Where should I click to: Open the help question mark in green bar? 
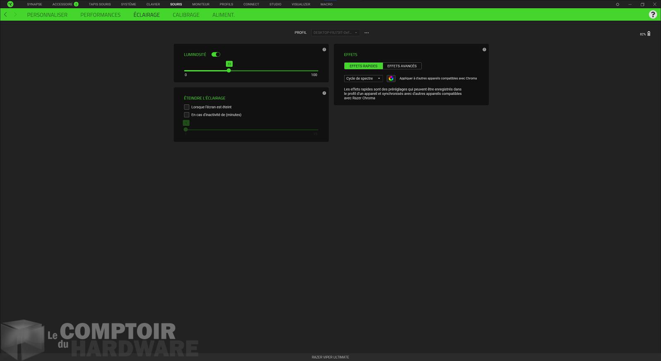653,14
